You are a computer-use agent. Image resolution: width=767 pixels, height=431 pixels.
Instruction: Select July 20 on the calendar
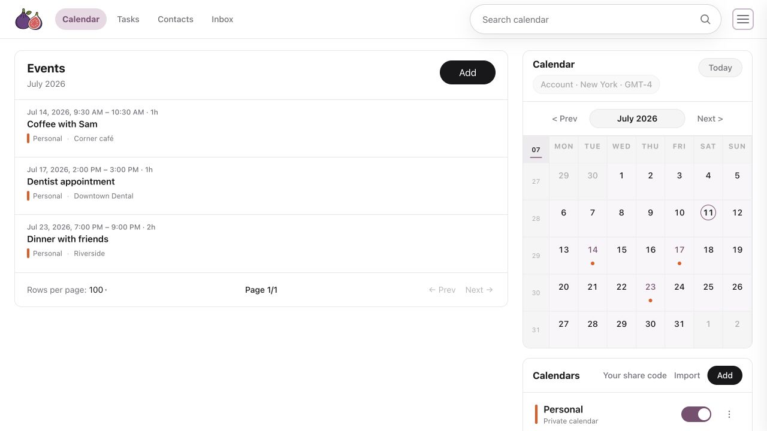click(x=564, y=292)
